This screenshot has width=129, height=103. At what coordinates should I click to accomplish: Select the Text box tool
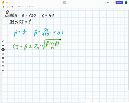(3, 66)
